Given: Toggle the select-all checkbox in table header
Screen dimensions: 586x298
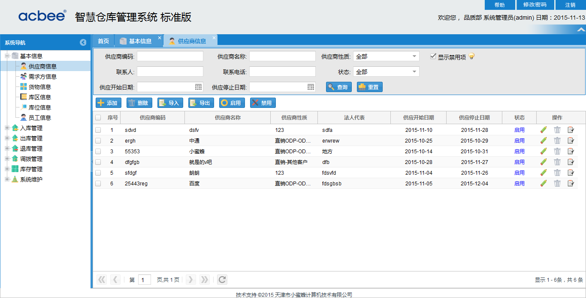Looking at the screenshot, I should (98, 117).
